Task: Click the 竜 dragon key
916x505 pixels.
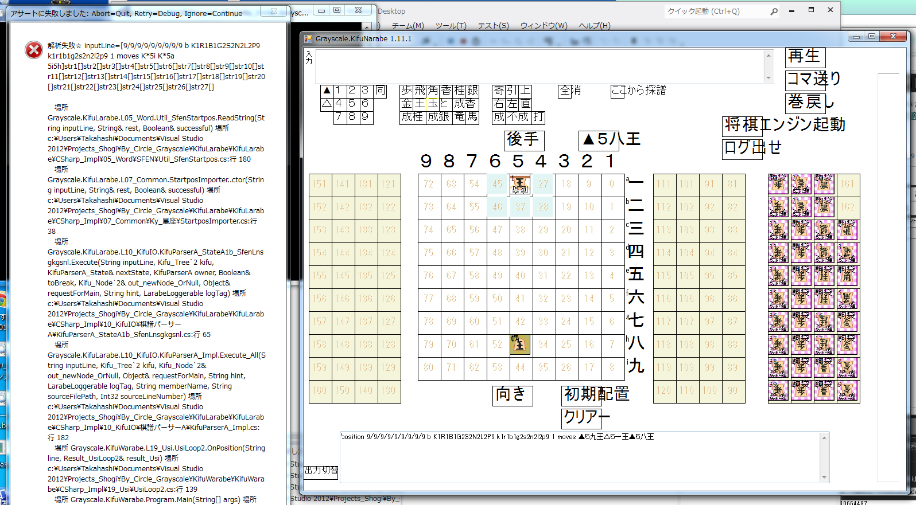Action: pyautogui.click(x=459, y=118)
